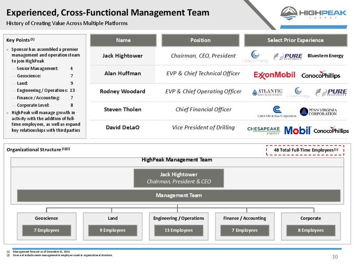Click the '9 Employees' box
Image resolution: width=354 pixels, height=265 pixels.
(113, 230)
